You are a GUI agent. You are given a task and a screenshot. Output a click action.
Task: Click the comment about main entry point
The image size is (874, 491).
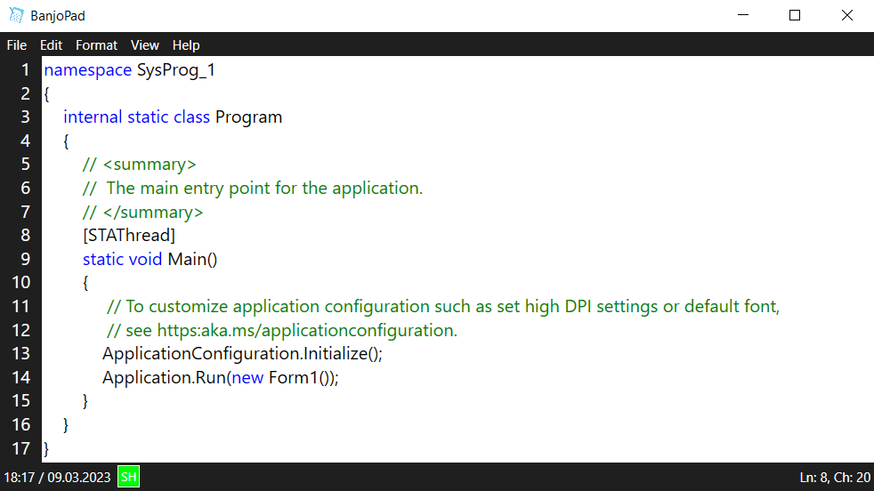(253, 189)
